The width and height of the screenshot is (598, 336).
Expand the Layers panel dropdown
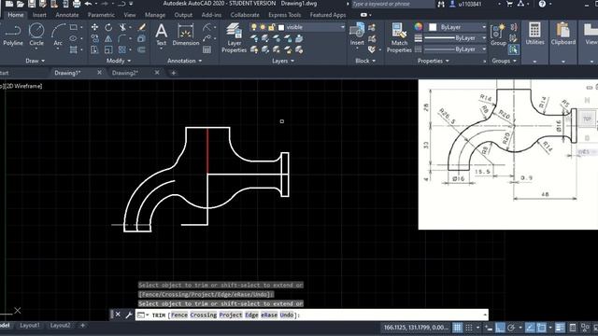pyautogui.click(x=283, y=61)
